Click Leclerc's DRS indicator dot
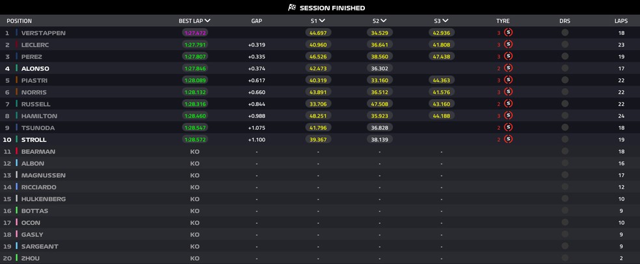The image size is (640, 264). (x=565, y=44)
